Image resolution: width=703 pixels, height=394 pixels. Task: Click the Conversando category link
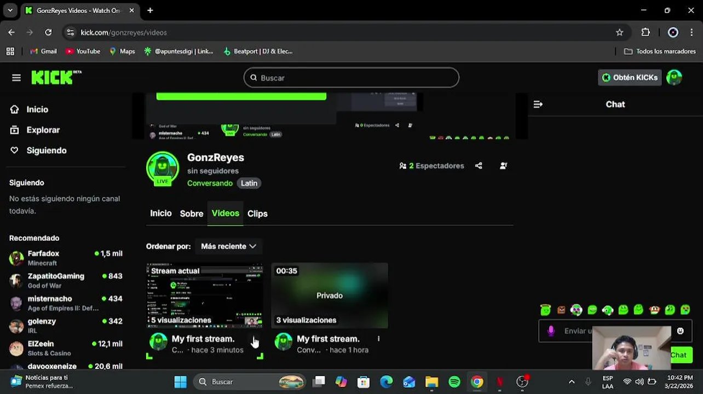coord(210,183)
